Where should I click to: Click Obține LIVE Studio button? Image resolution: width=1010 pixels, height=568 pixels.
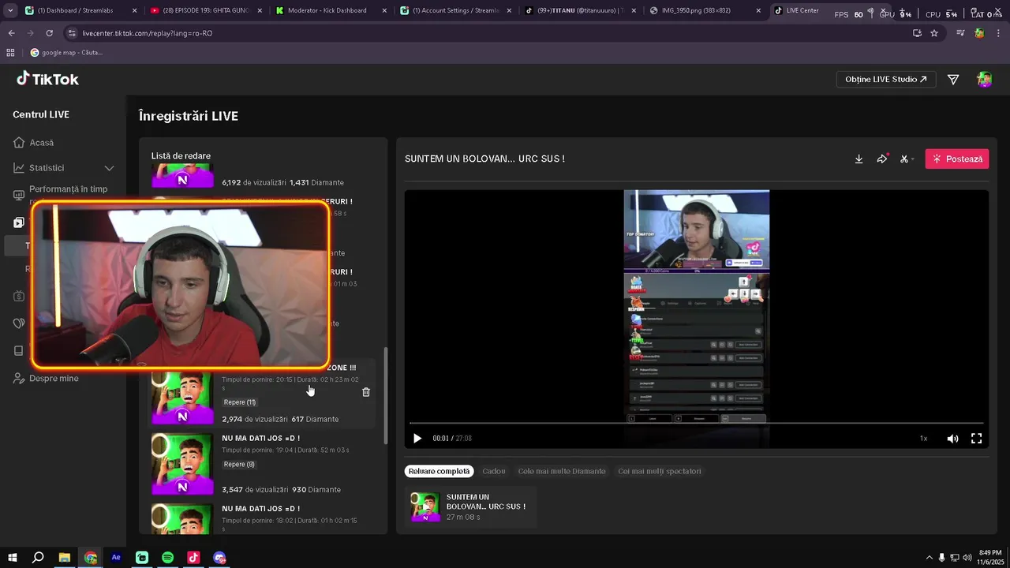click(x=886, y=79)
